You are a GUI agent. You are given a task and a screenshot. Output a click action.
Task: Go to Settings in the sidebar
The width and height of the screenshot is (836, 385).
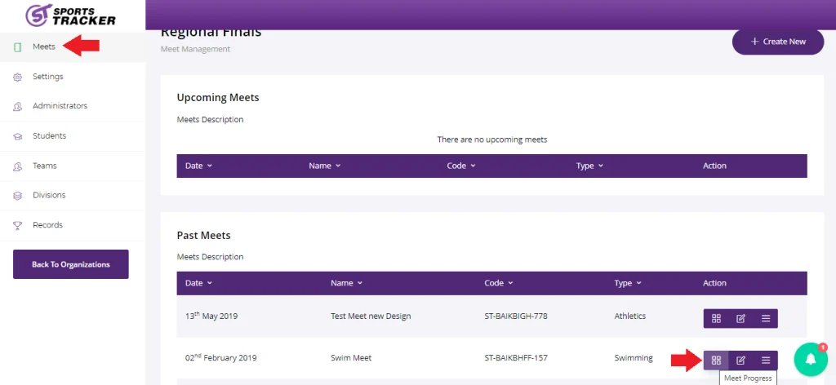click(x=47, y=77)
